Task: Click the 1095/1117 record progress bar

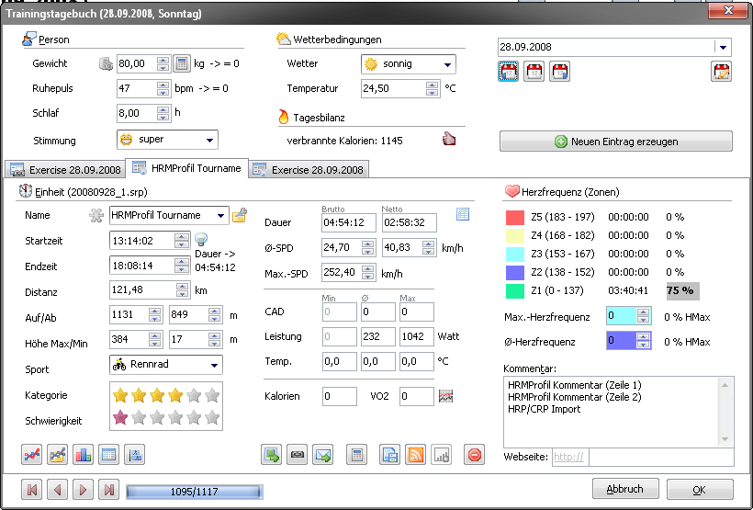Action: [194, 492]
